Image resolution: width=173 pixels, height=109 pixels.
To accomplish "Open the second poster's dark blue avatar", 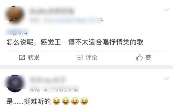I will coord(15,83).
